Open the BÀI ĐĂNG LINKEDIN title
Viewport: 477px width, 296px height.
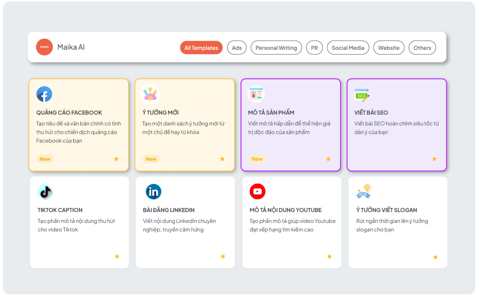point(169,210)
